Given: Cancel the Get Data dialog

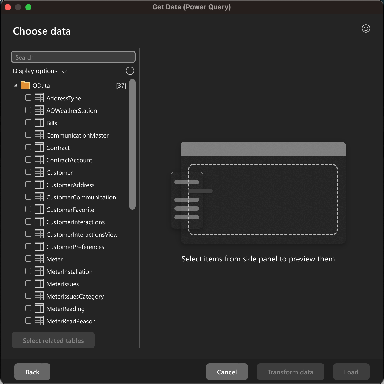Looking at the screenshot, I should tap(227, 372).
